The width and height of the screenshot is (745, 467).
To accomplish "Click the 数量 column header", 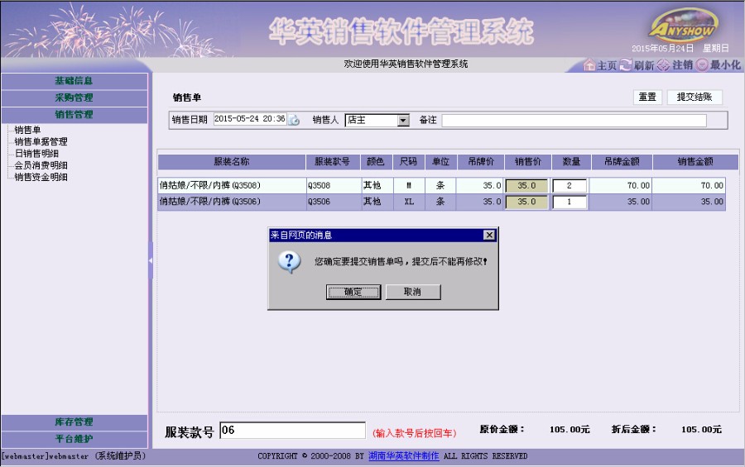I will coord(571,162).
